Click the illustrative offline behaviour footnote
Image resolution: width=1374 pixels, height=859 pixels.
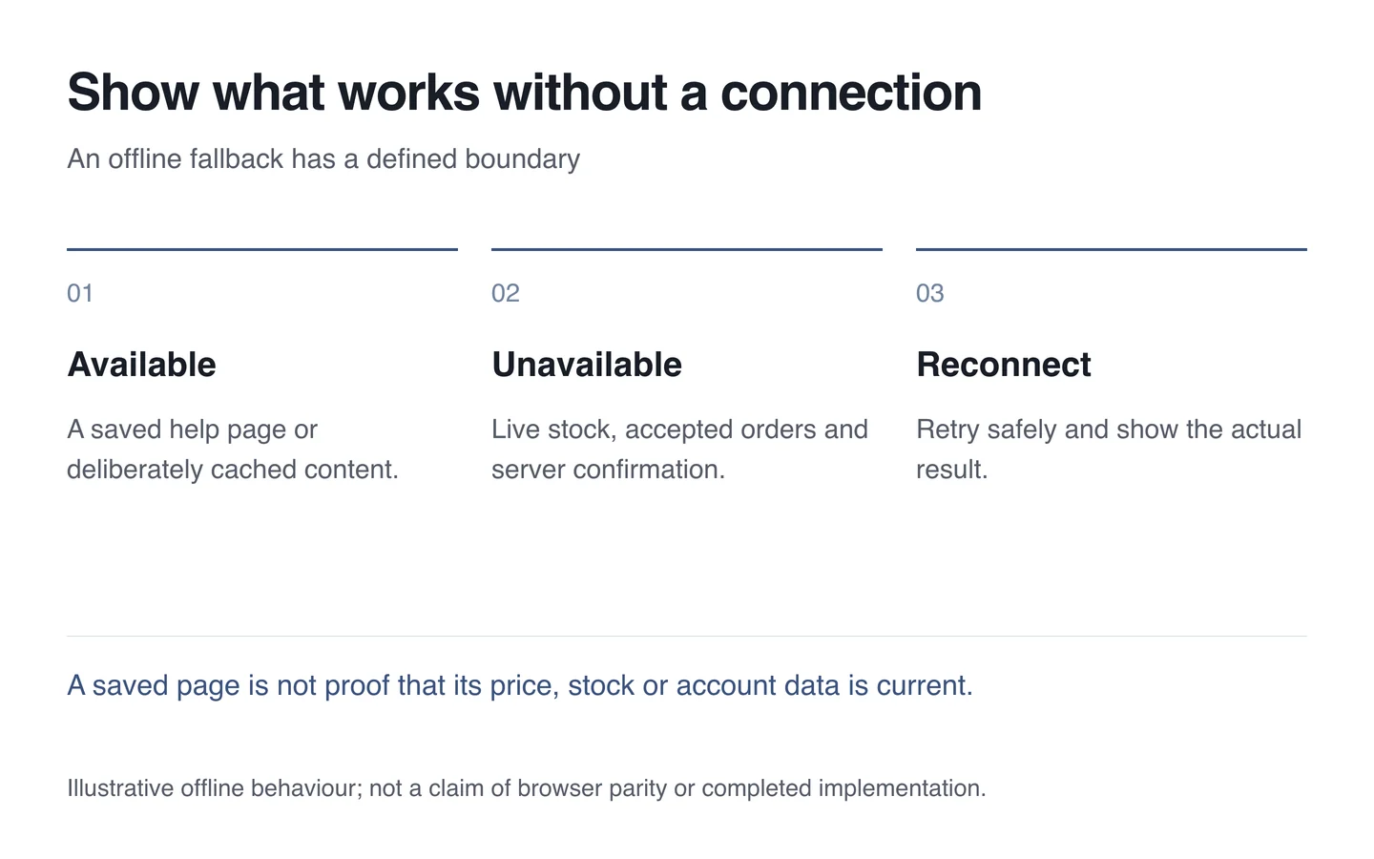[527, 788]
